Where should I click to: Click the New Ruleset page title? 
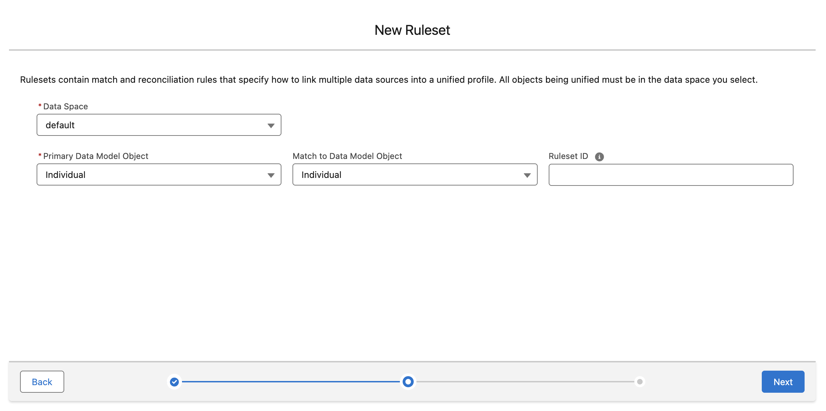tap(412, 30)
